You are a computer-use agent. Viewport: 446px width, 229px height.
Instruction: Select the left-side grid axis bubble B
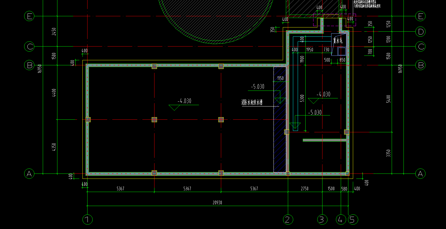(x=29, y=65)
